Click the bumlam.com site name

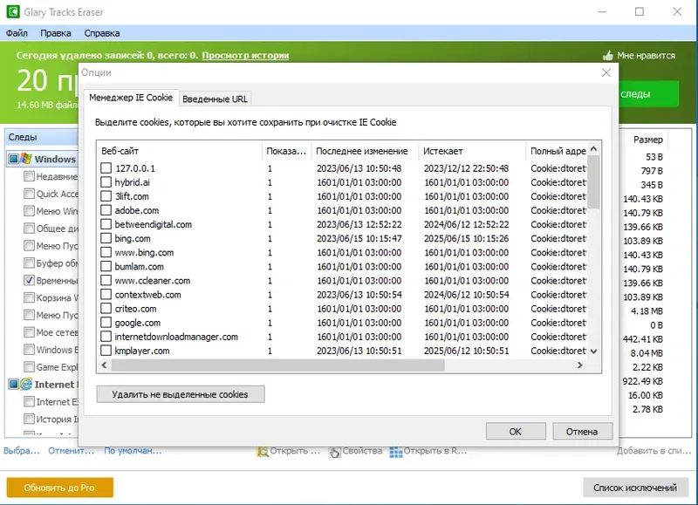pos(139,267)
